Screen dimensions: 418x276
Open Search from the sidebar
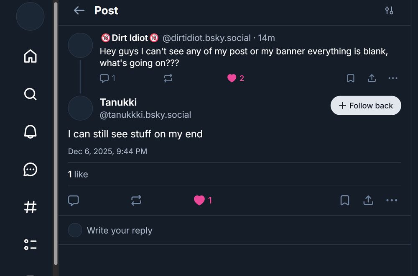(x=30, y=94)
